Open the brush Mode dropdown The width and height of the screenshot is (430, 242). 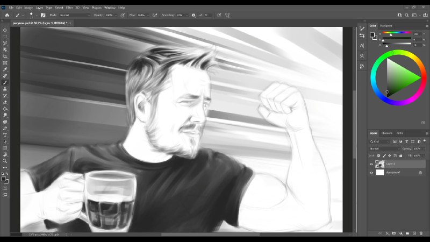pos(74,15)
